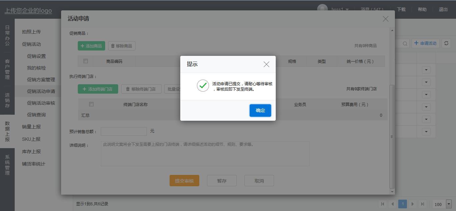Viewport: 456px width, 211px height.
Task: Switch to the 客户管理 side tab
Action: tap(7, 69)
